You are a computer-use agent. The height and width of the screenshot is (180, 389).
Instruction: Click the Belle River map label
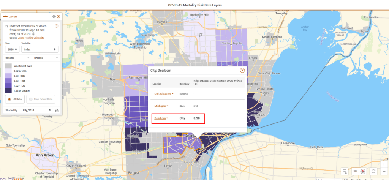(x=316, y=147)
